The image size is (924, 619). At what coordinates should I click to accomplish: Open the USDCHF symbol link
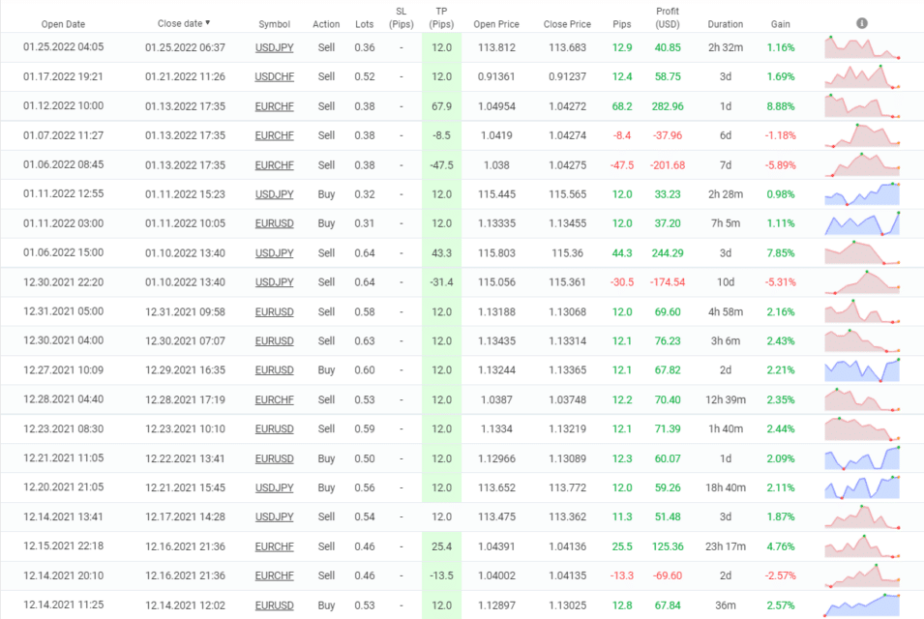274,77
